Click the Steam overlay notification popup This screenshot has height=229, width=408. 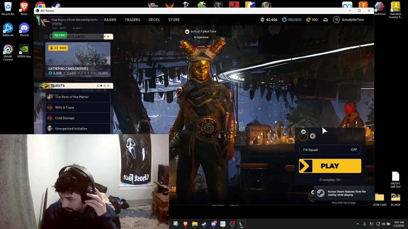click(344, 193)
